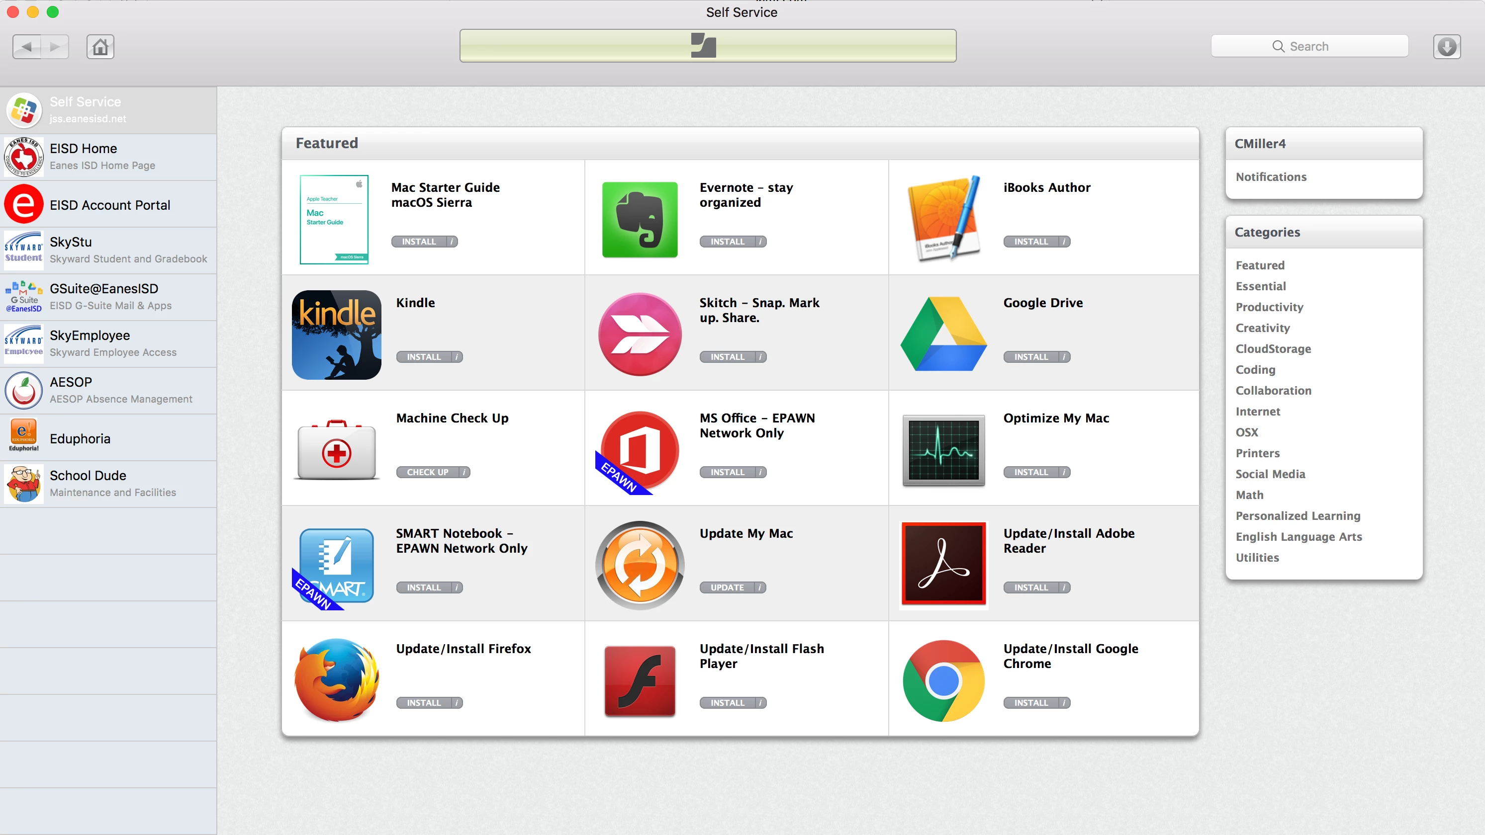Open the downloads arrow icon

tap(1446, 47)
